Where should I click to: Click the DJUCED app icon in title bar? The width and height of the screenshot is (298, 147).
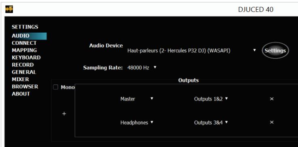click(x=9, y=9)
